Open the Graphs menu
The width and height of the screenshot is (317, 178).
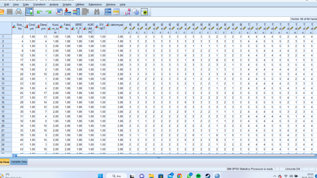67,5
